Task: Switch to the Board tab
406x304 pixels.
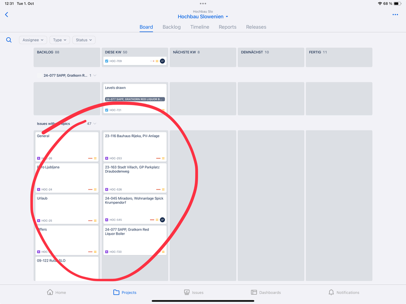Action: [x=146, y=27]
